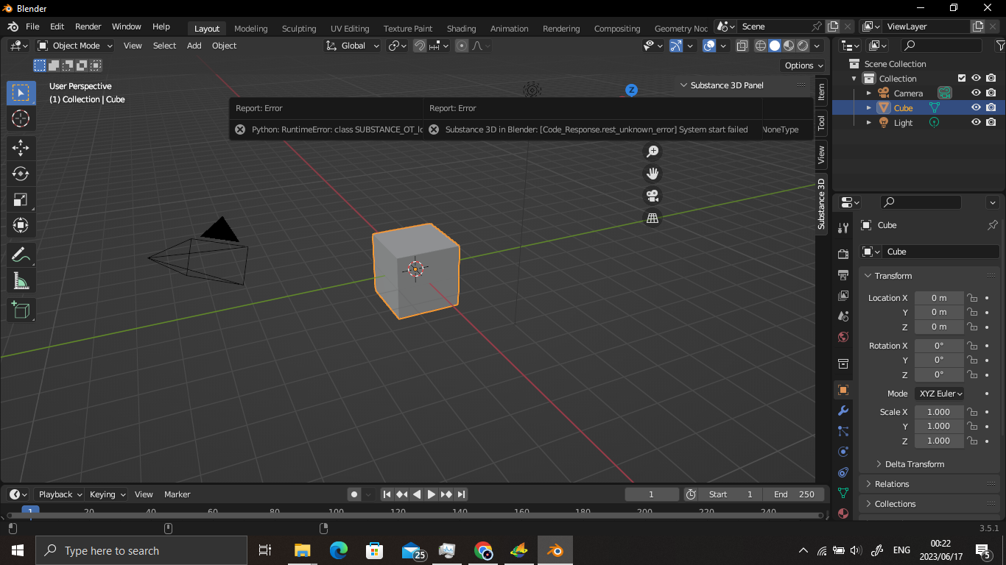Dismiss the Python RuntimeError report
Viewport: 1006px width, 565px height.
pos(239,129)
